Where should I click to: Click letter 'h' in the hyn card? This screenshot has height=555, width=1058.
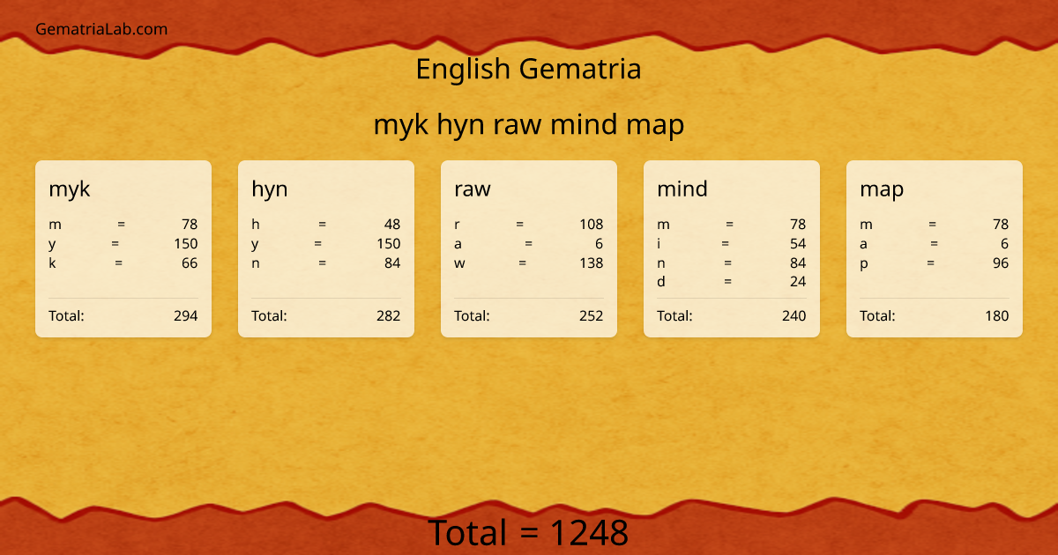point(256,225)
